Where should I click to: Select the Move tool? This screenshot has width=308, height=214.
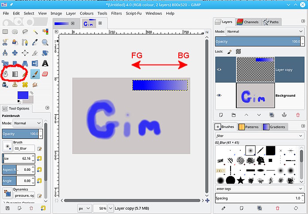[15, 53]
